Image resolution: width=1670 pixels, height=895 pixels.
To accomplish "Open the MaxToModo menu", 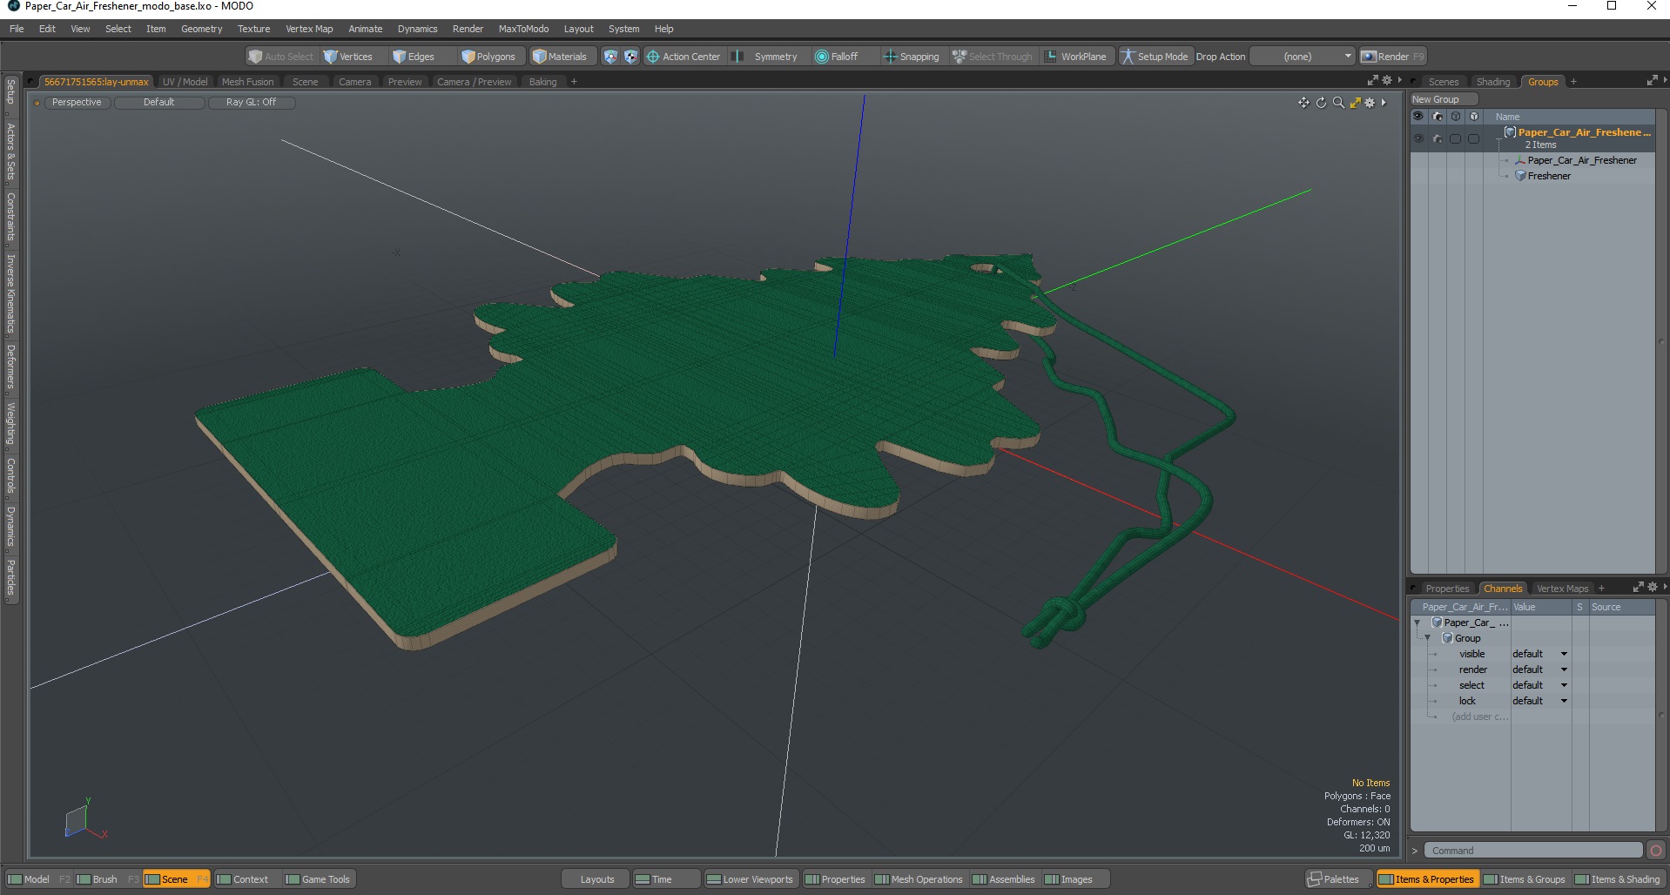I will (x=523, y=29).
